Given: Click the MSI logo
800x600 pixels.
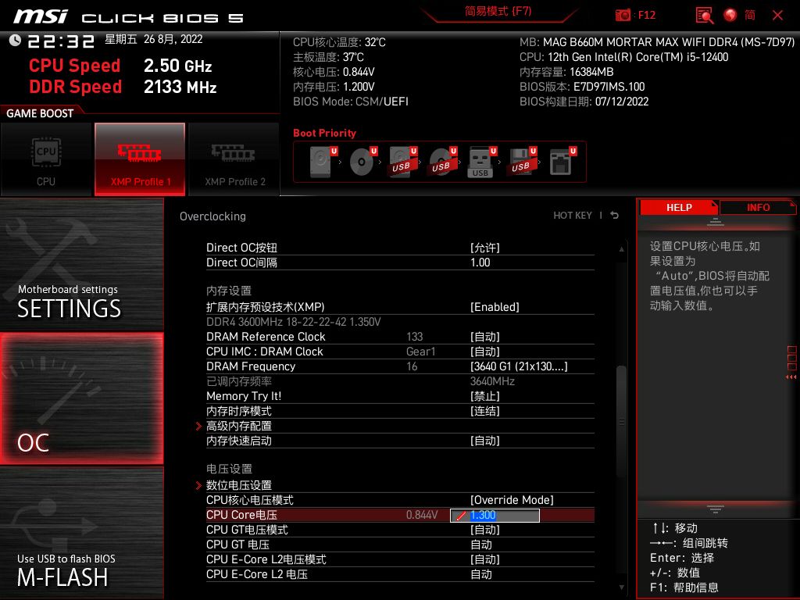Looking at the screenshot, I should pyautogui.click(x=41, y=16).
